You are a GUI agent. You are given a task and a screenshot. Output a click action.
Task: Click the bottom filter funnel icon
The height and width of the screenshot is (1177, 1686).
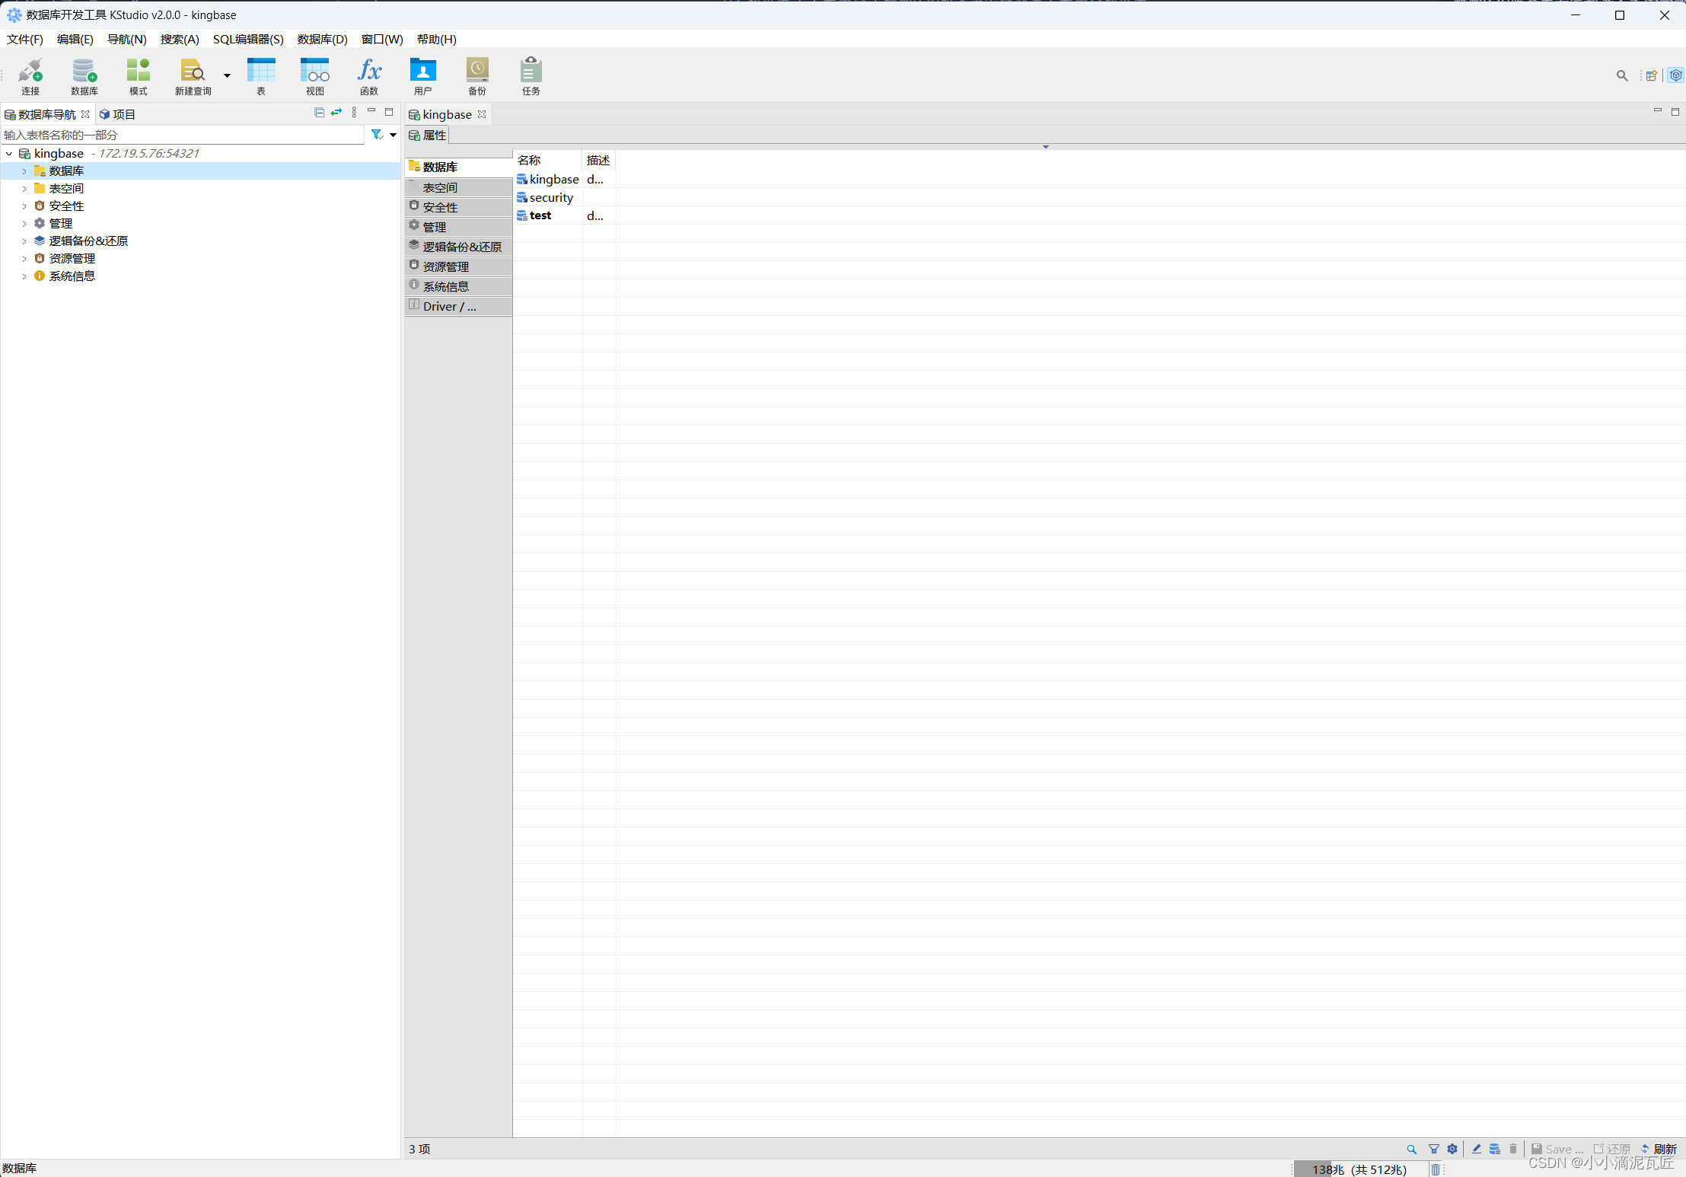(x=1433, y=1149)
